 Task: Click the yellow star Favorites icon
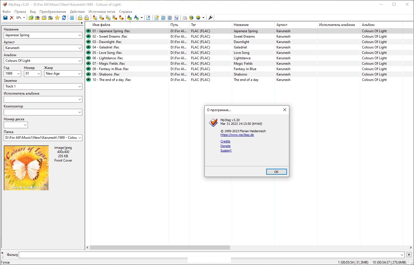coord(57,18)
